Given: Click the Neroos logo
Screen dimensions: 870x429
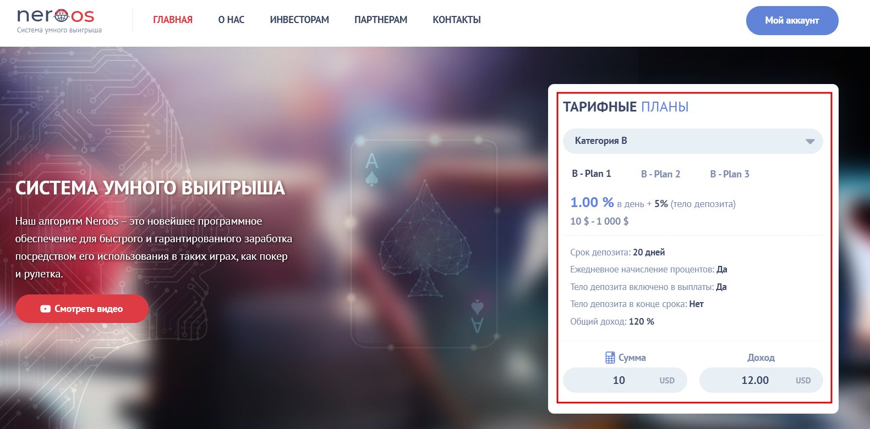Looking at the screenshot, I should point(56,16).
